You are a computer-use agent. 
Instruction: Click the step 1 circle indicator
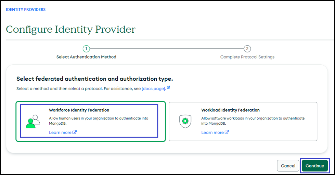[86, 49]
